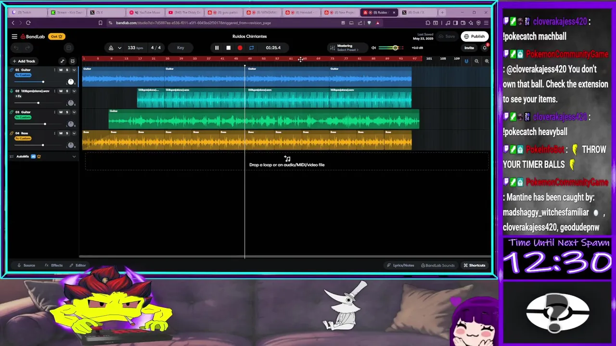Solo track 02 133bpm(alone).wav
This screenshot has width=616, height=346.
pyautogui.click(x=67, y=91)
